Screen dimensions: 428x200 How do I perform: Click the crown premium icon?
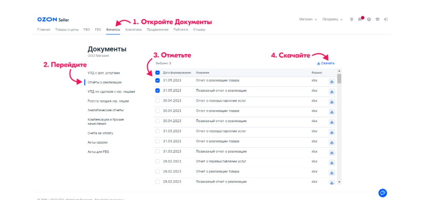pyautogui.click(x=351, y=20)
